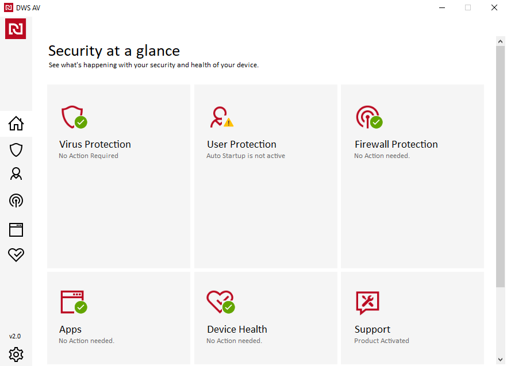Viewport: 507px width, 366px height.
Task: Open the Apps tile title
Action: (x=70, y=329)
